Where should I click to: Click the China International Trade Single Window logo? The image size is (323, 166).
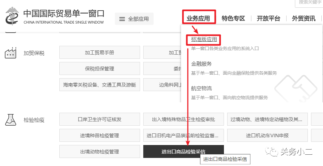(x=55, y=16)
